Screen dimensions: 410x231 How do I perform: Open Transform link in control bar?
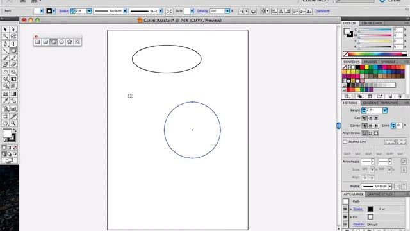(x=322, y=11)
